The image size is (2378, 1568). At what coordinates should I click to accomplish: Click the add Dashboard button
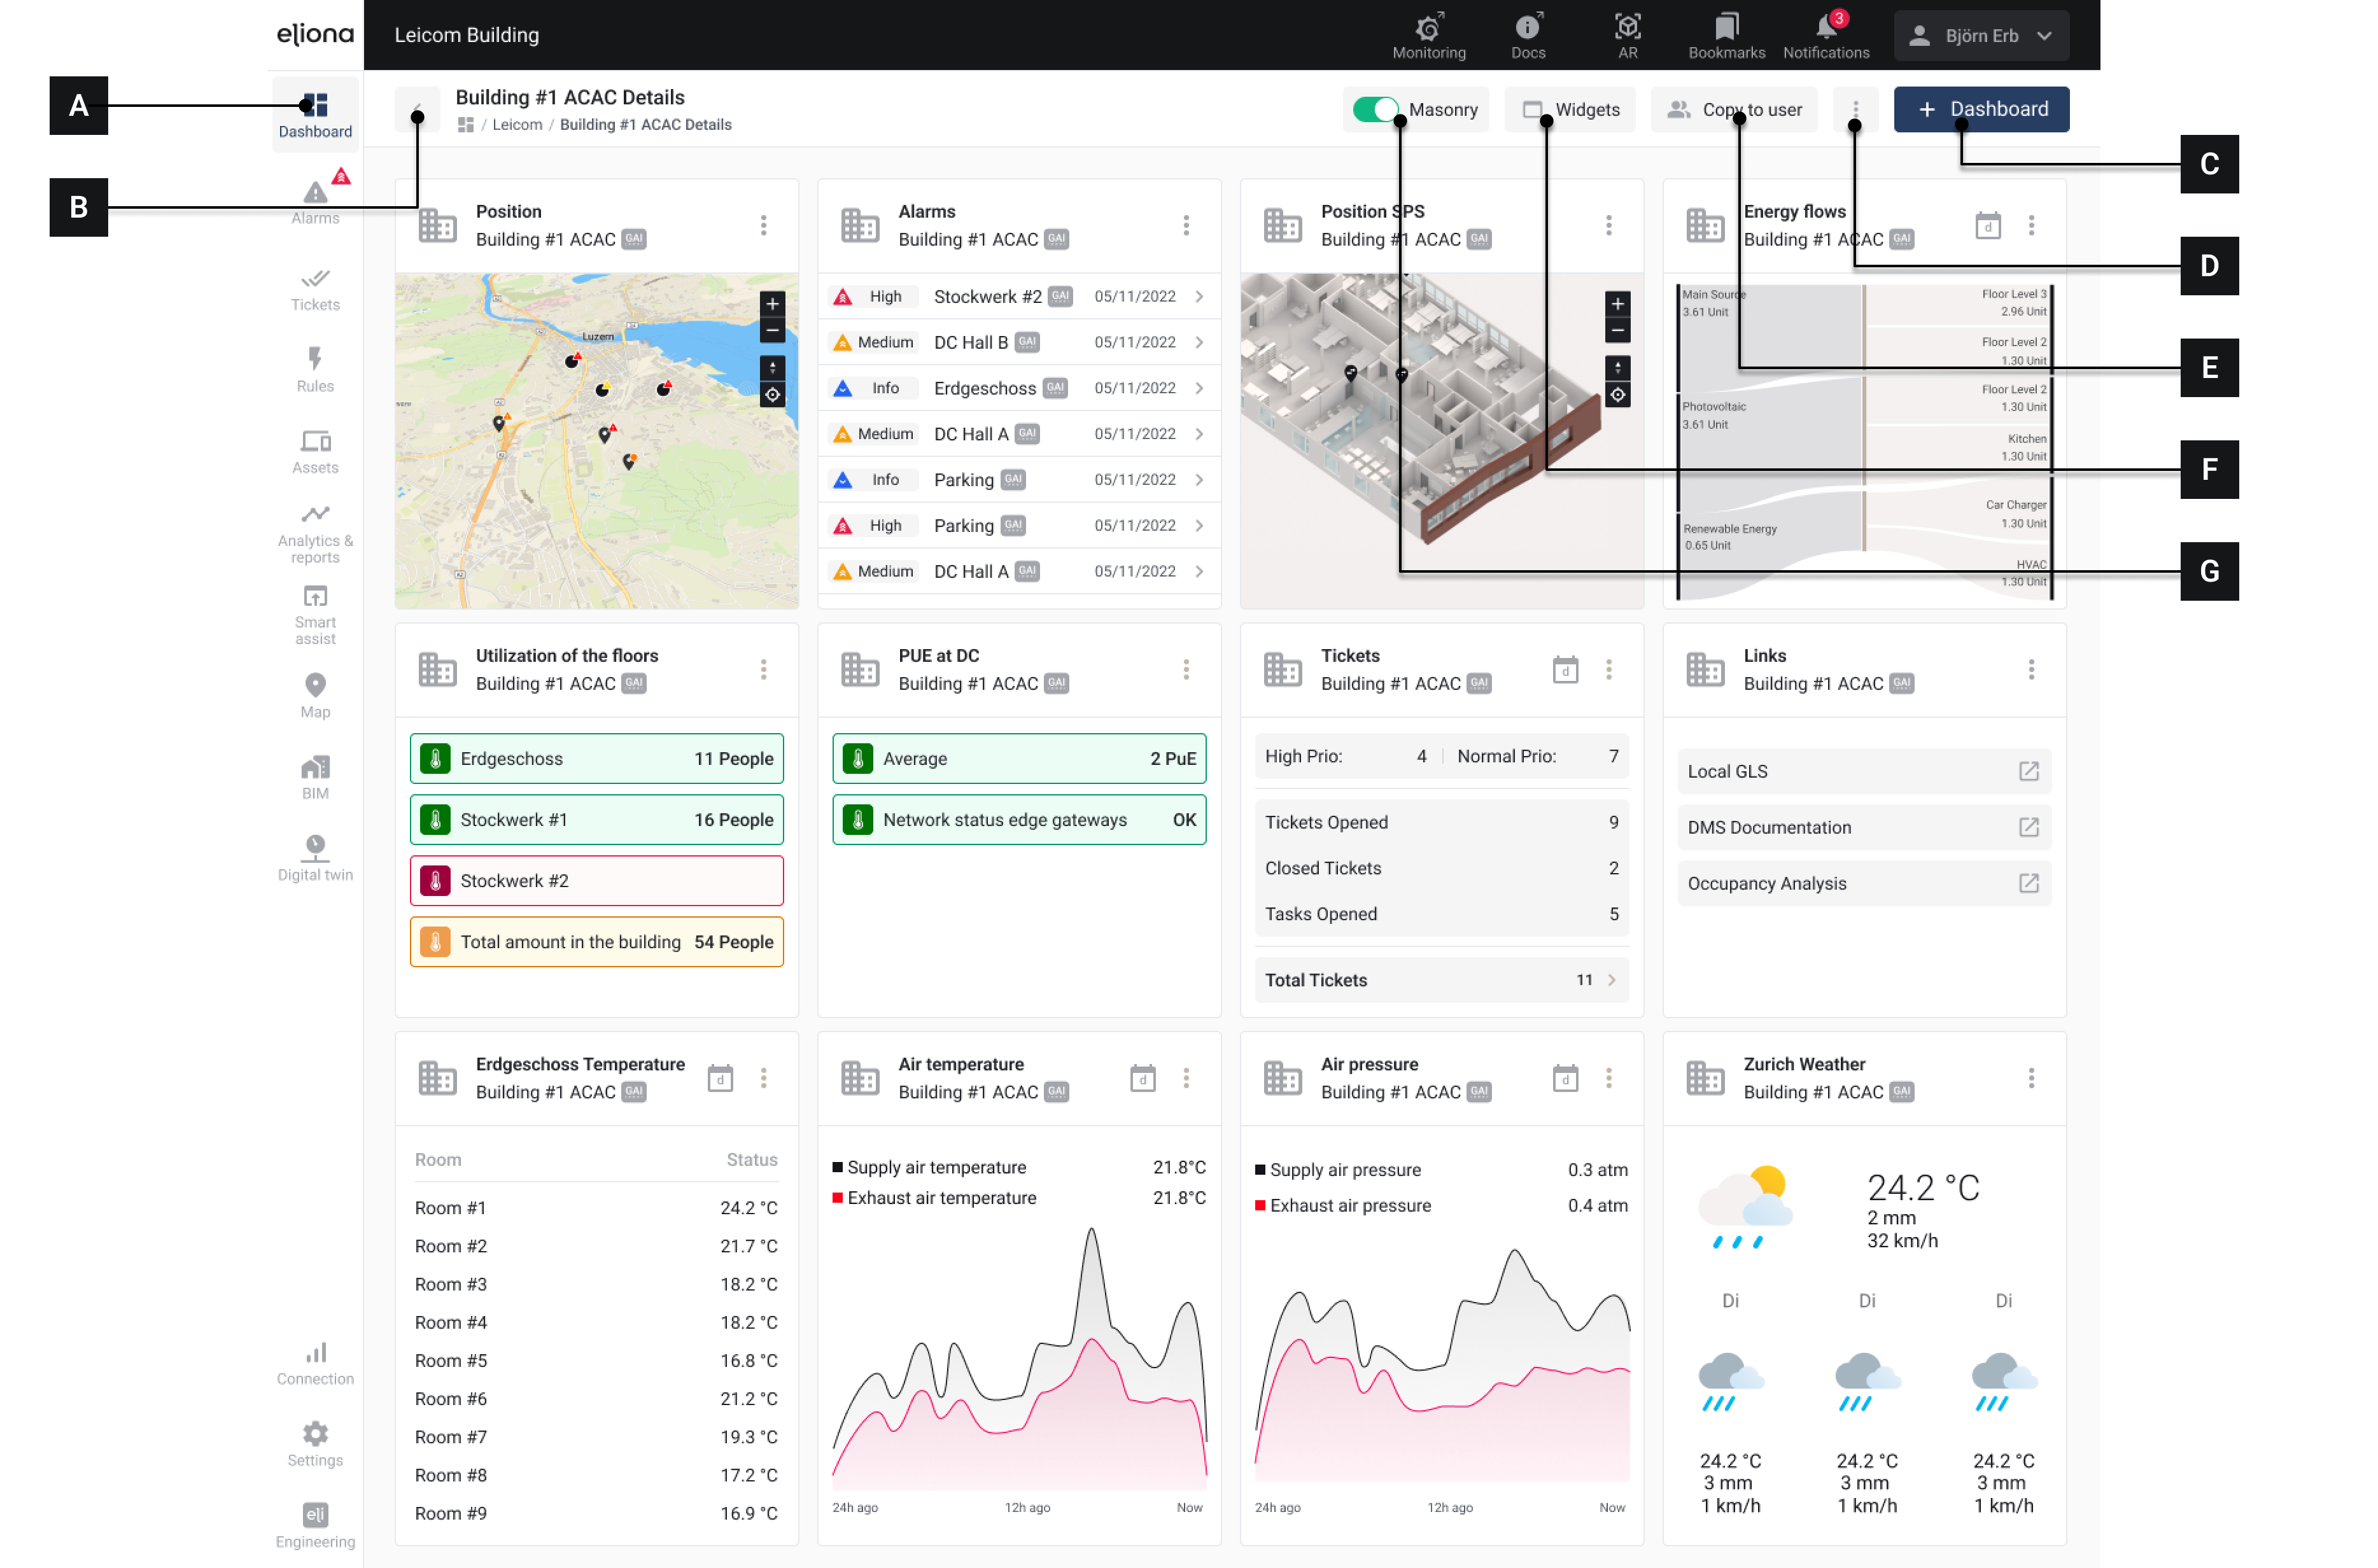[x=1980, y=109]
